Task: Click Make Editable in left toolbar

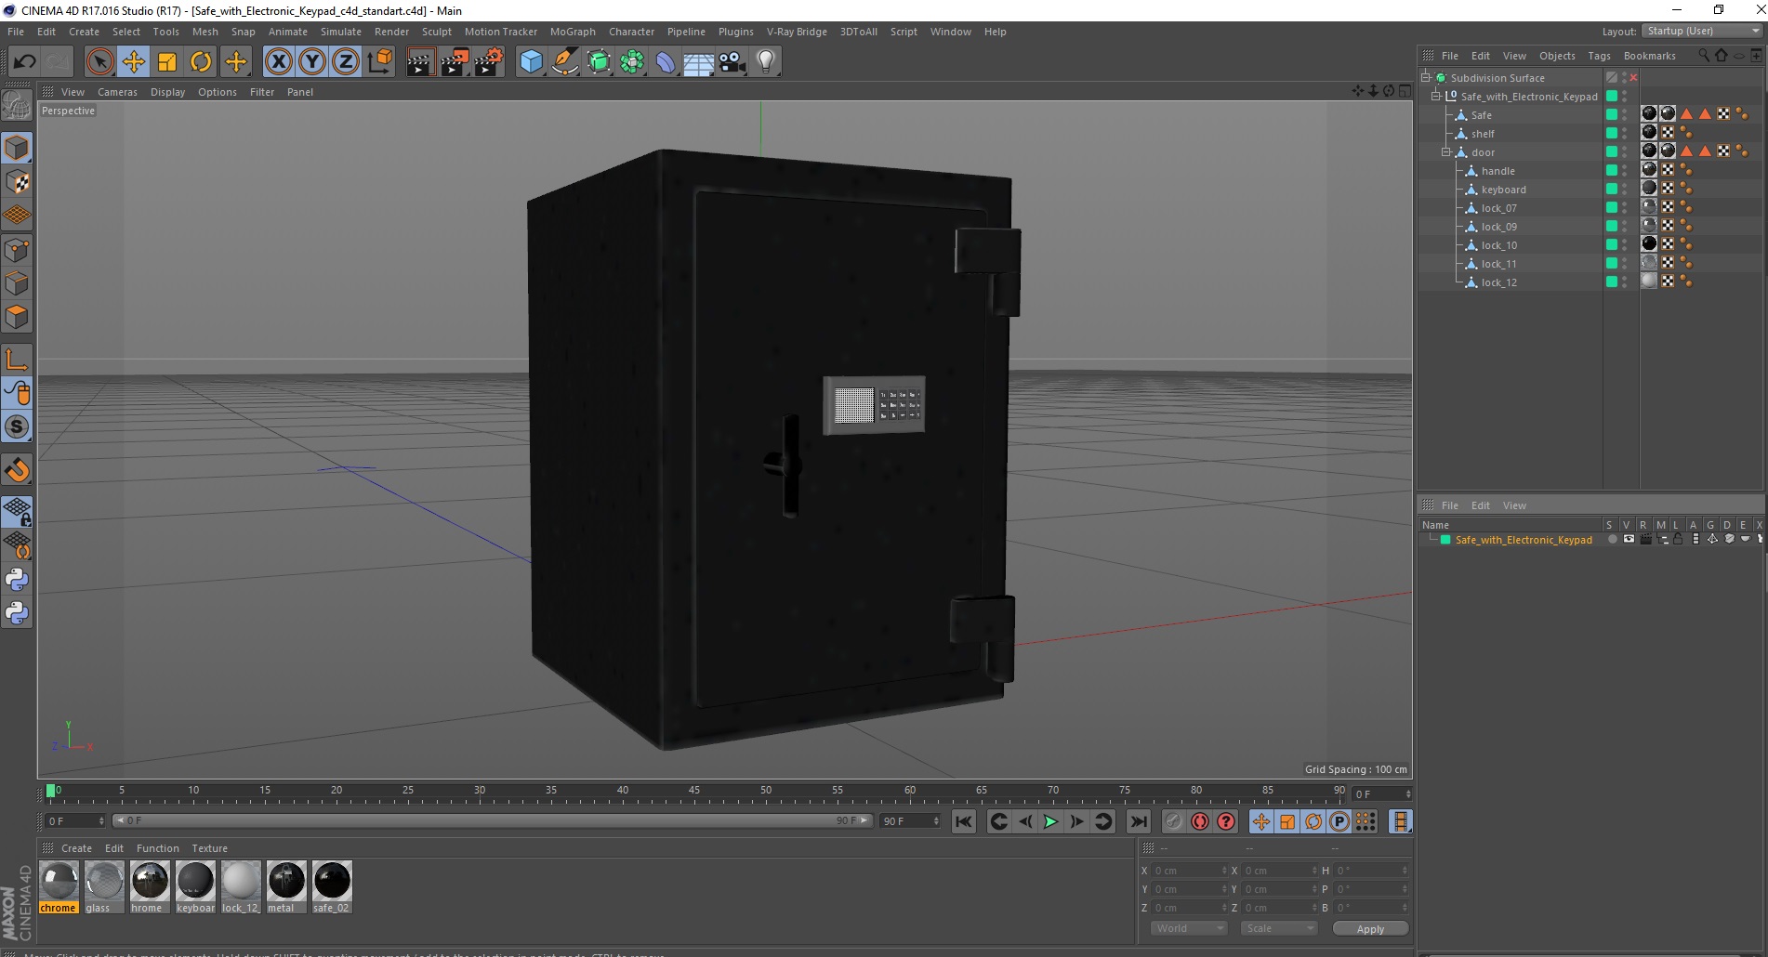Action: [x=17, y=105]
